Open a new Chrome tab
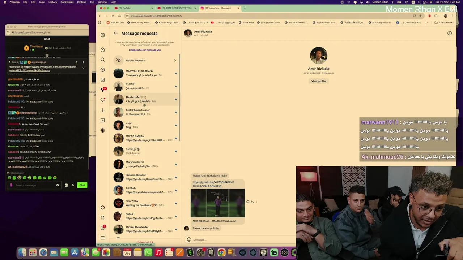 pyautogui.click(x=245, y=8)
